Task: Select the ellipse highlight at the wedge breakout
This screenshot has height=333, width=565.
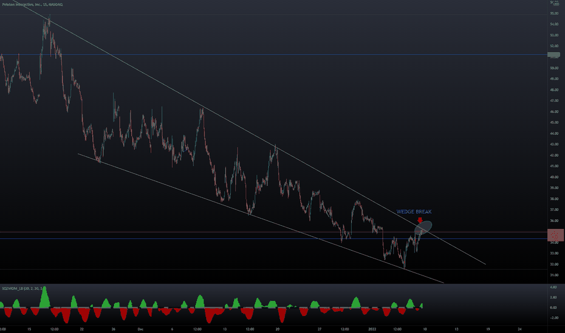Action: (x=423, y=227)
